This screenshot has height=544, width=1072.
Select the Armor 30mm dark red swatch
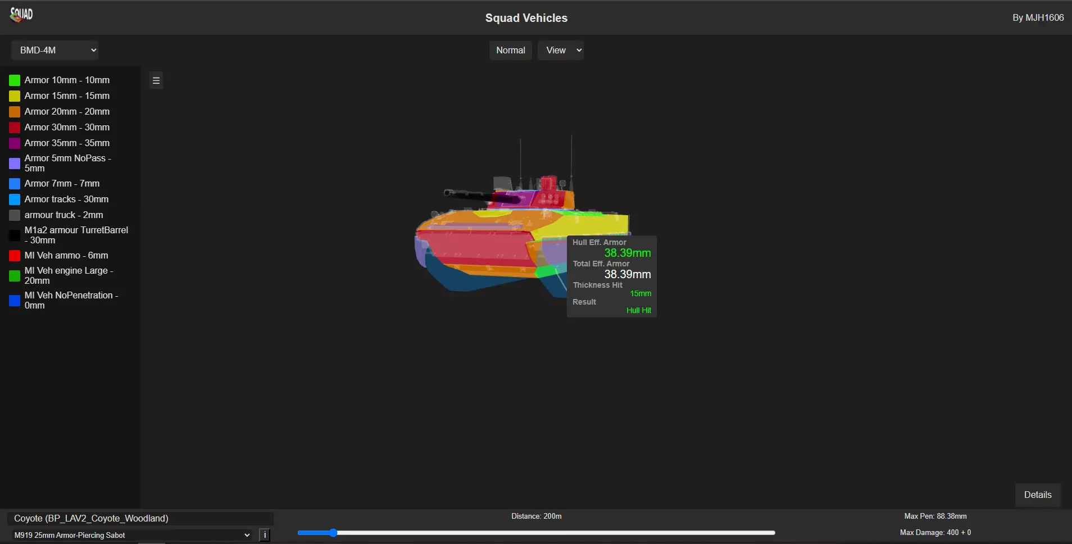click(x=15, y=128)
